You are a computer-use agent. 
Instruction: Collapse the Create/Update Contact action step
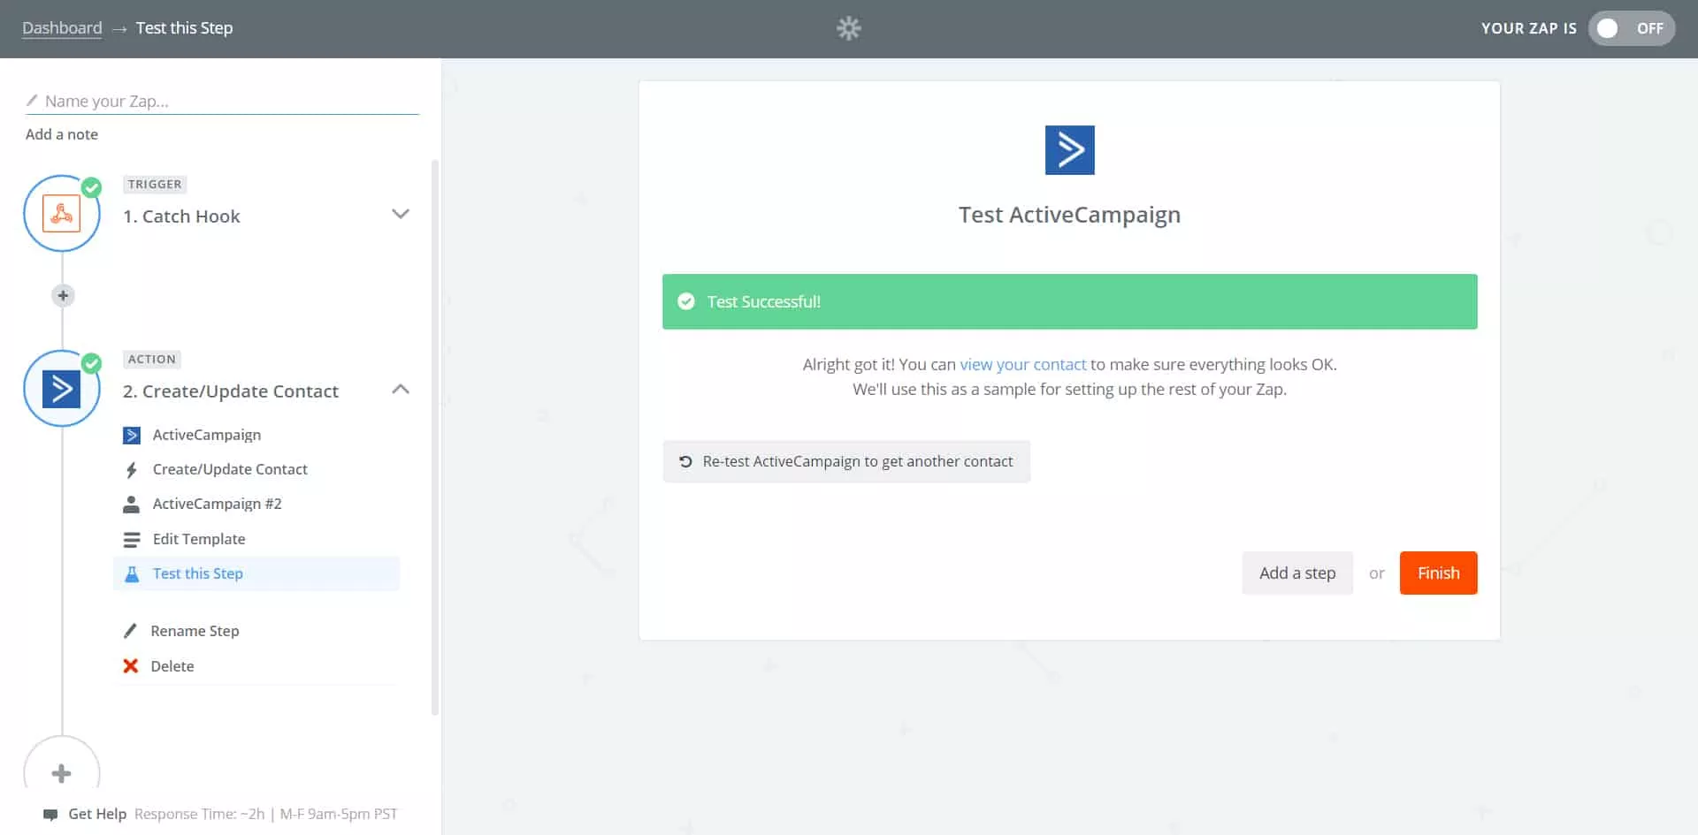click(x=401, y=389)
